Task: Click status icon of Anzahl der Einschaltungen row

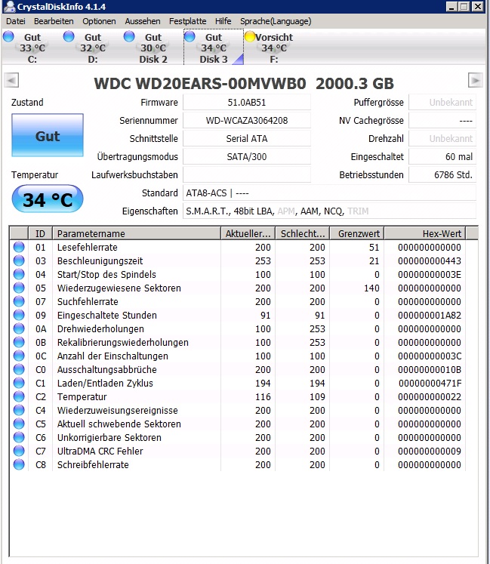Action: (19, 356)
